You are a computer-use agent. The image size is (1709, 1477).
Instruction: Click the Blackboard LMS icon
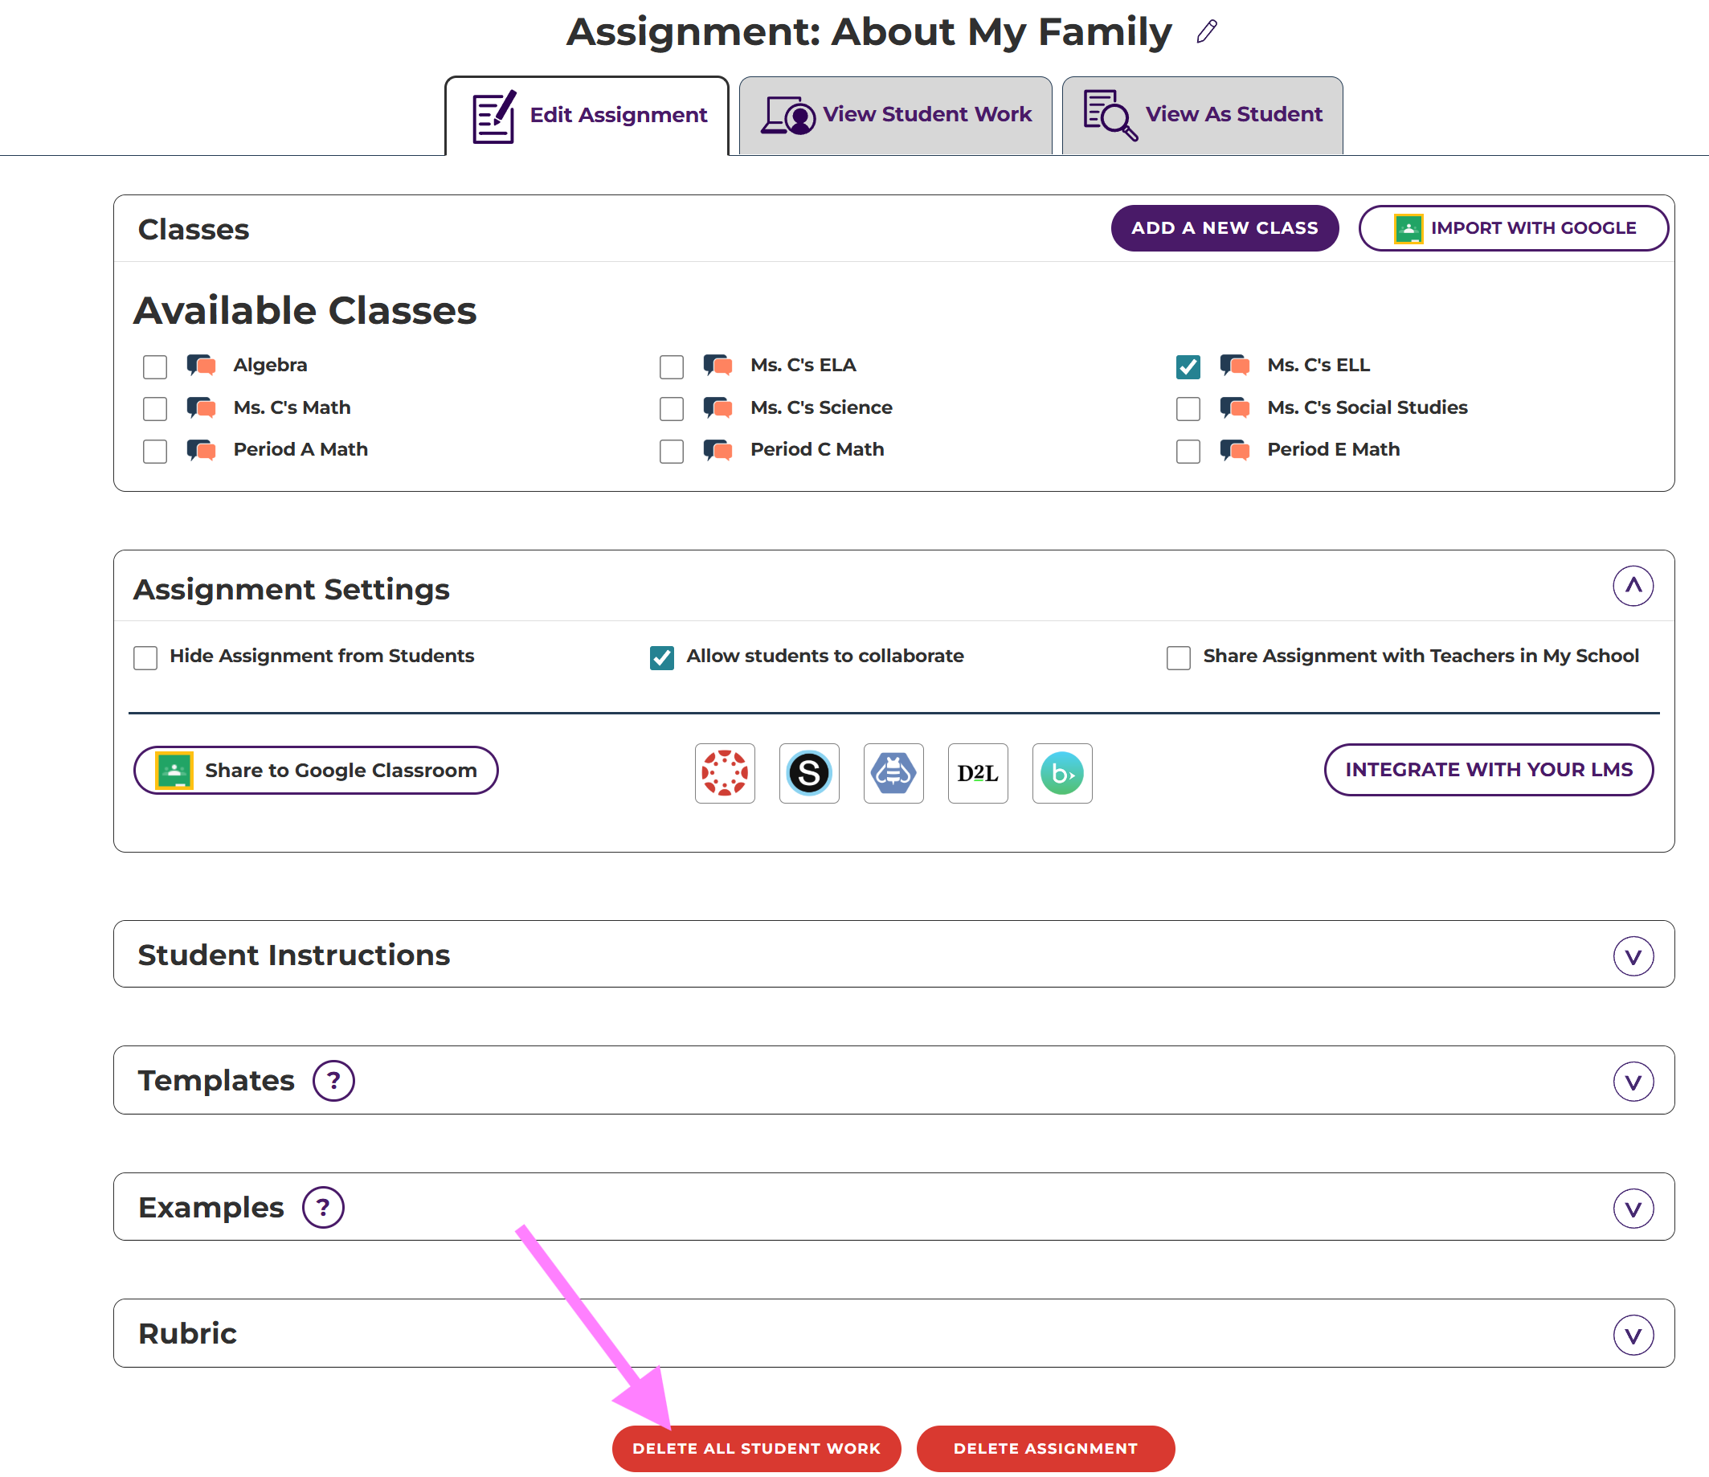click(1061, 773)
